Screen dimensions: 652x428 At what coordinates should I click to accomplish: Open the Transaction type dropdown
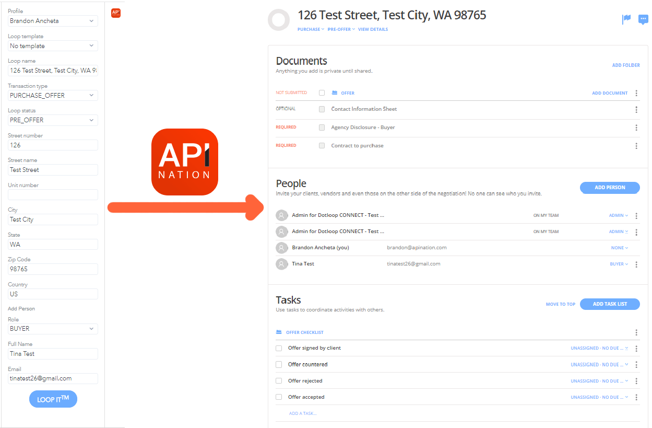(53, 96)
